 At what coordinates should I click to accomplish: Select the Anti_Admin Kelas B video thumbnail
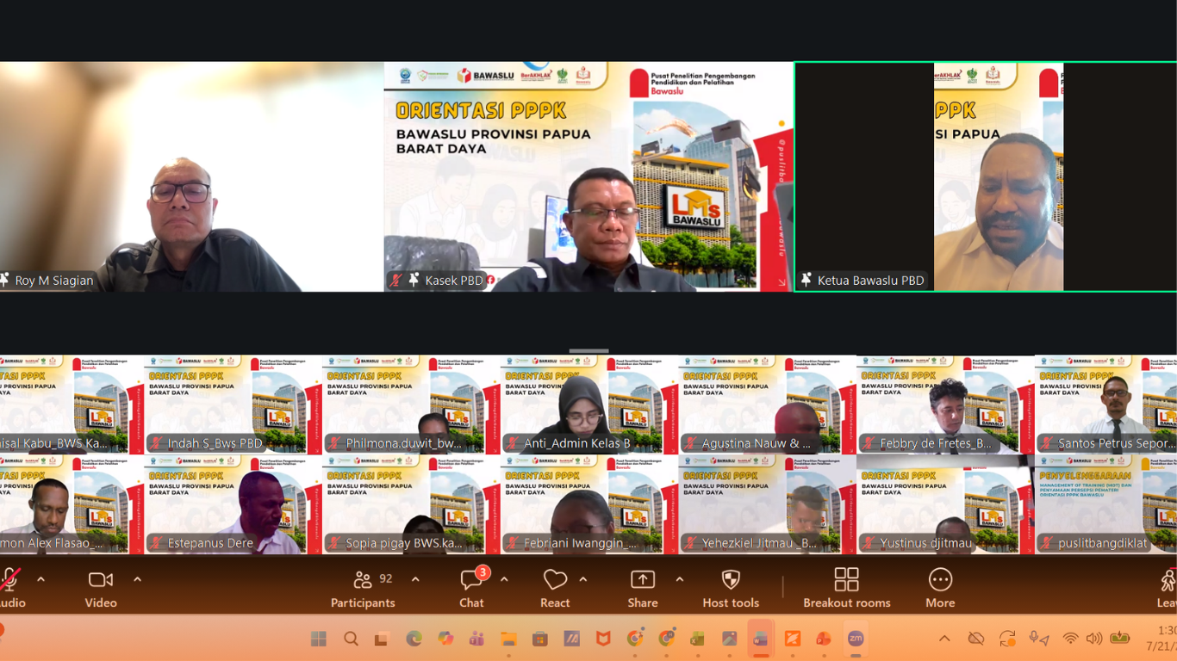(x=588, y=405)
